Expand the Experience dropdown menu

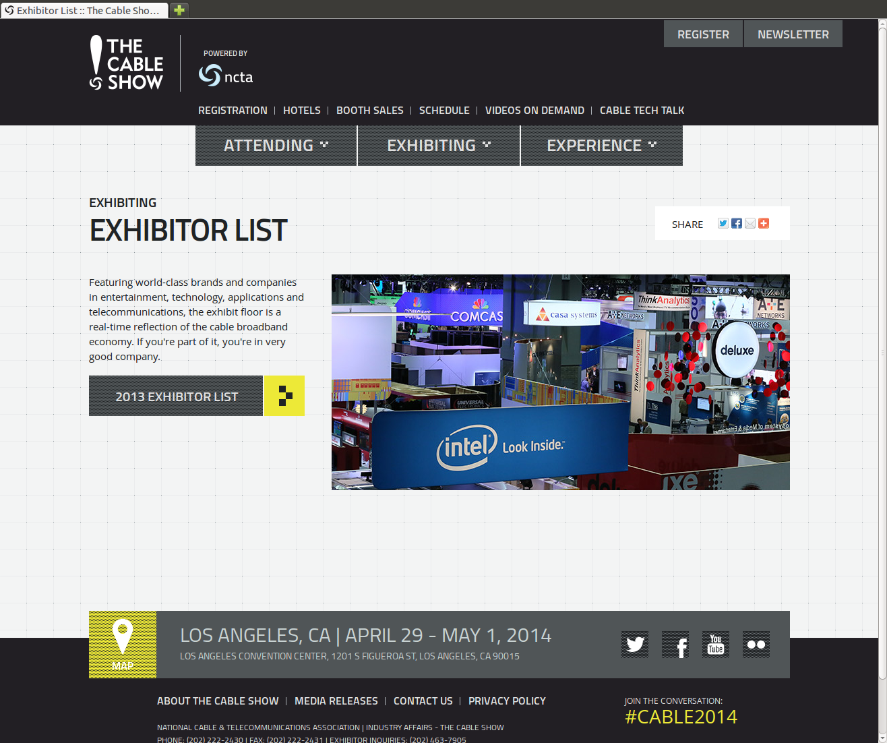(x=601, y=146)
